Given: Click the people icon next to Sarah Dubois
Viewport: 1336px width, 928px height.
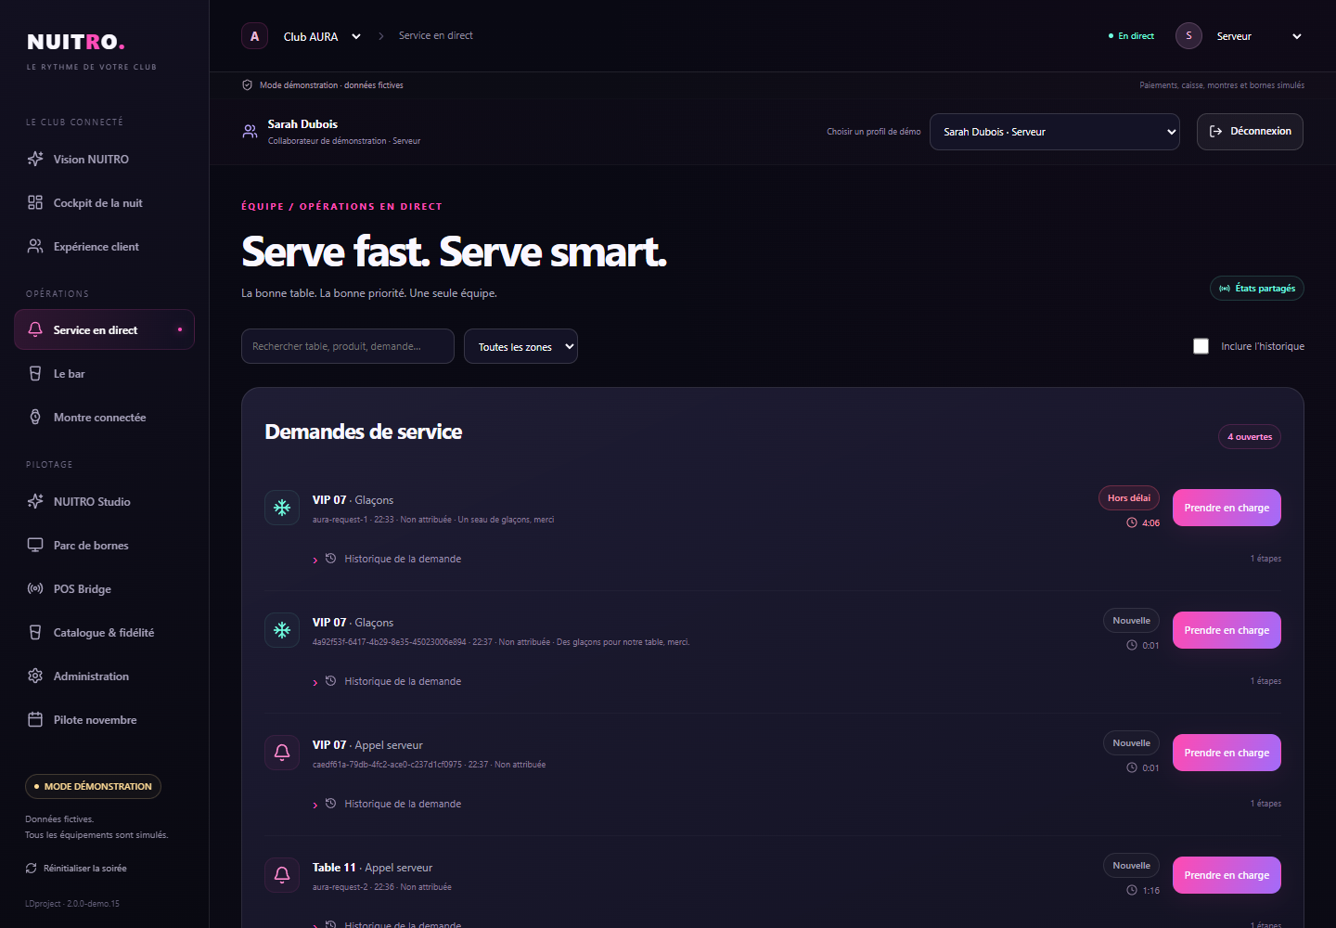Looking at the screenshot, I should click(x=250, y=132).
